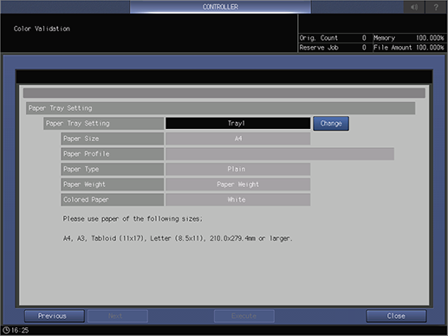The width and height of the screenshot is (448, 336).
Task: Click the Close button
Action: click(396, 316)
